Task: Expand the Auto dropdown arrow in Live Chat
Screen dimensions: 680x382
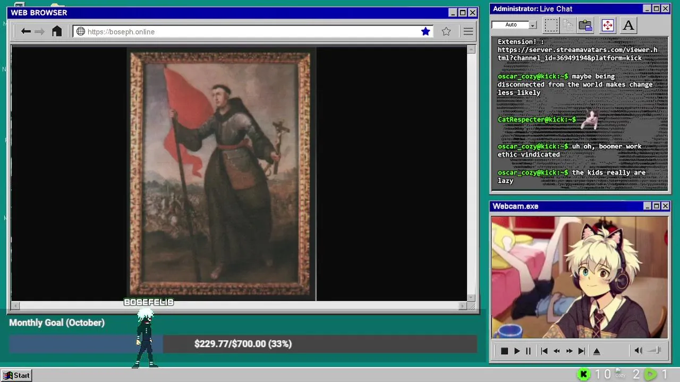Action: click(x=533, y=25)
